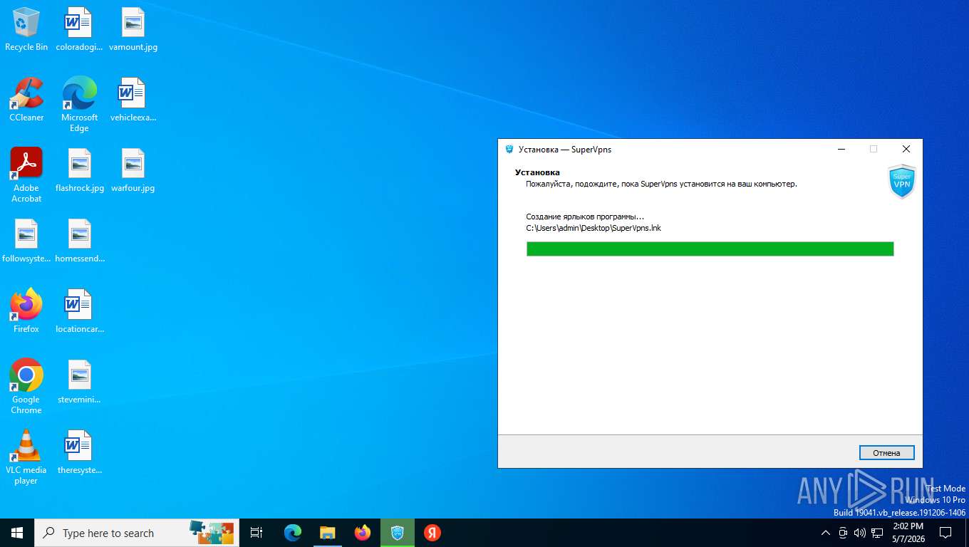Open the notification center

945,533
